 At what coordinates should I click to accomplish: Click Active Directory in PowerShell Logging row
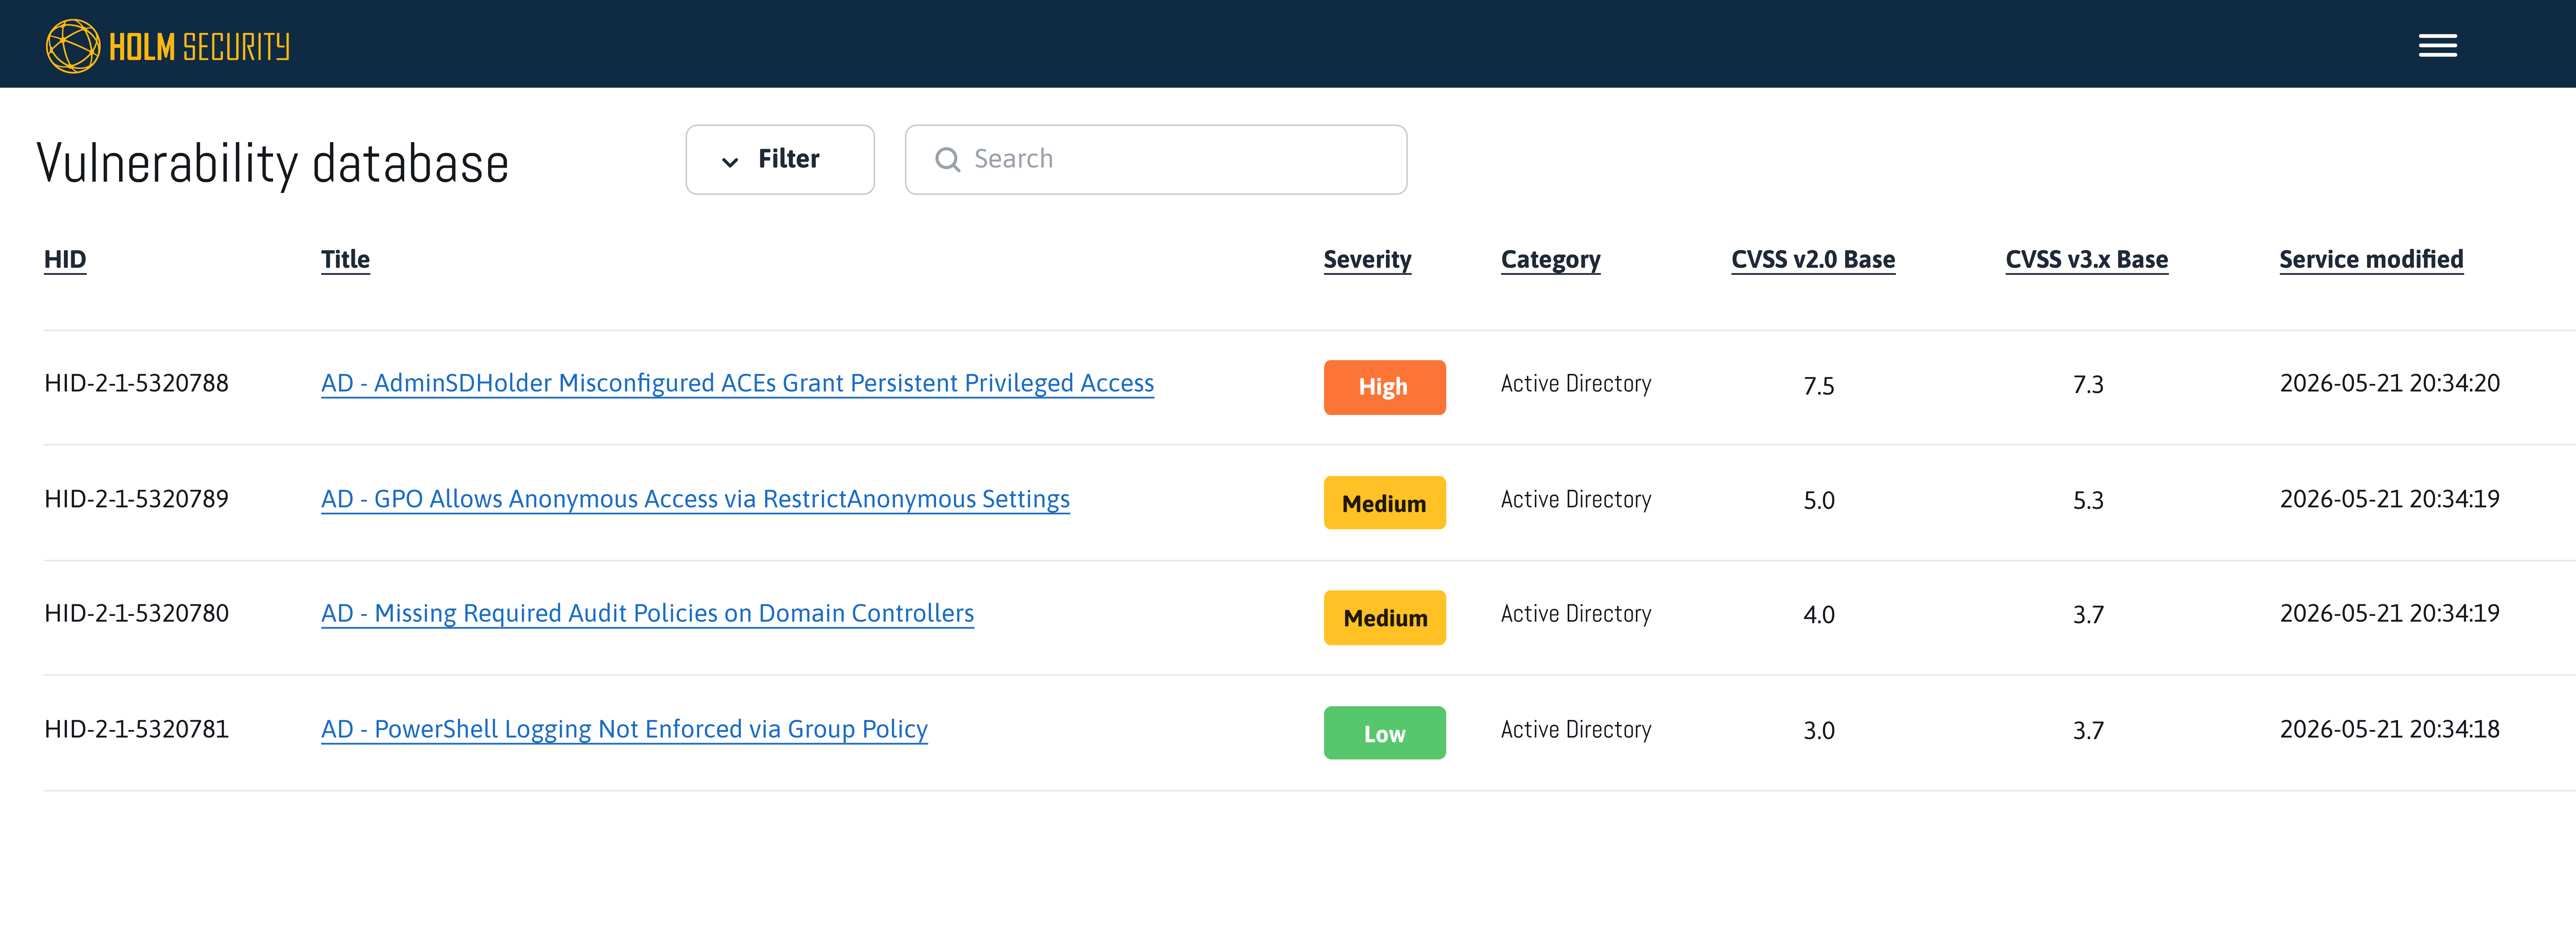1576,730
